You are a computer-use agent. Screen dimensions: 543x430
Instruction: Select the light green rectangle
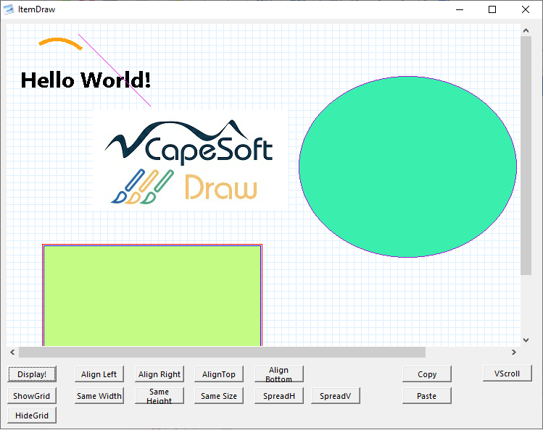[x=152, y=295]
